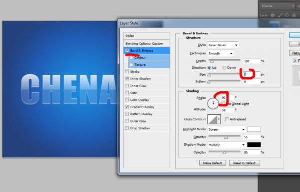This screenshot has width=300, height=192.
Task: Click the lock position move icon
Action: click(287, 15)
